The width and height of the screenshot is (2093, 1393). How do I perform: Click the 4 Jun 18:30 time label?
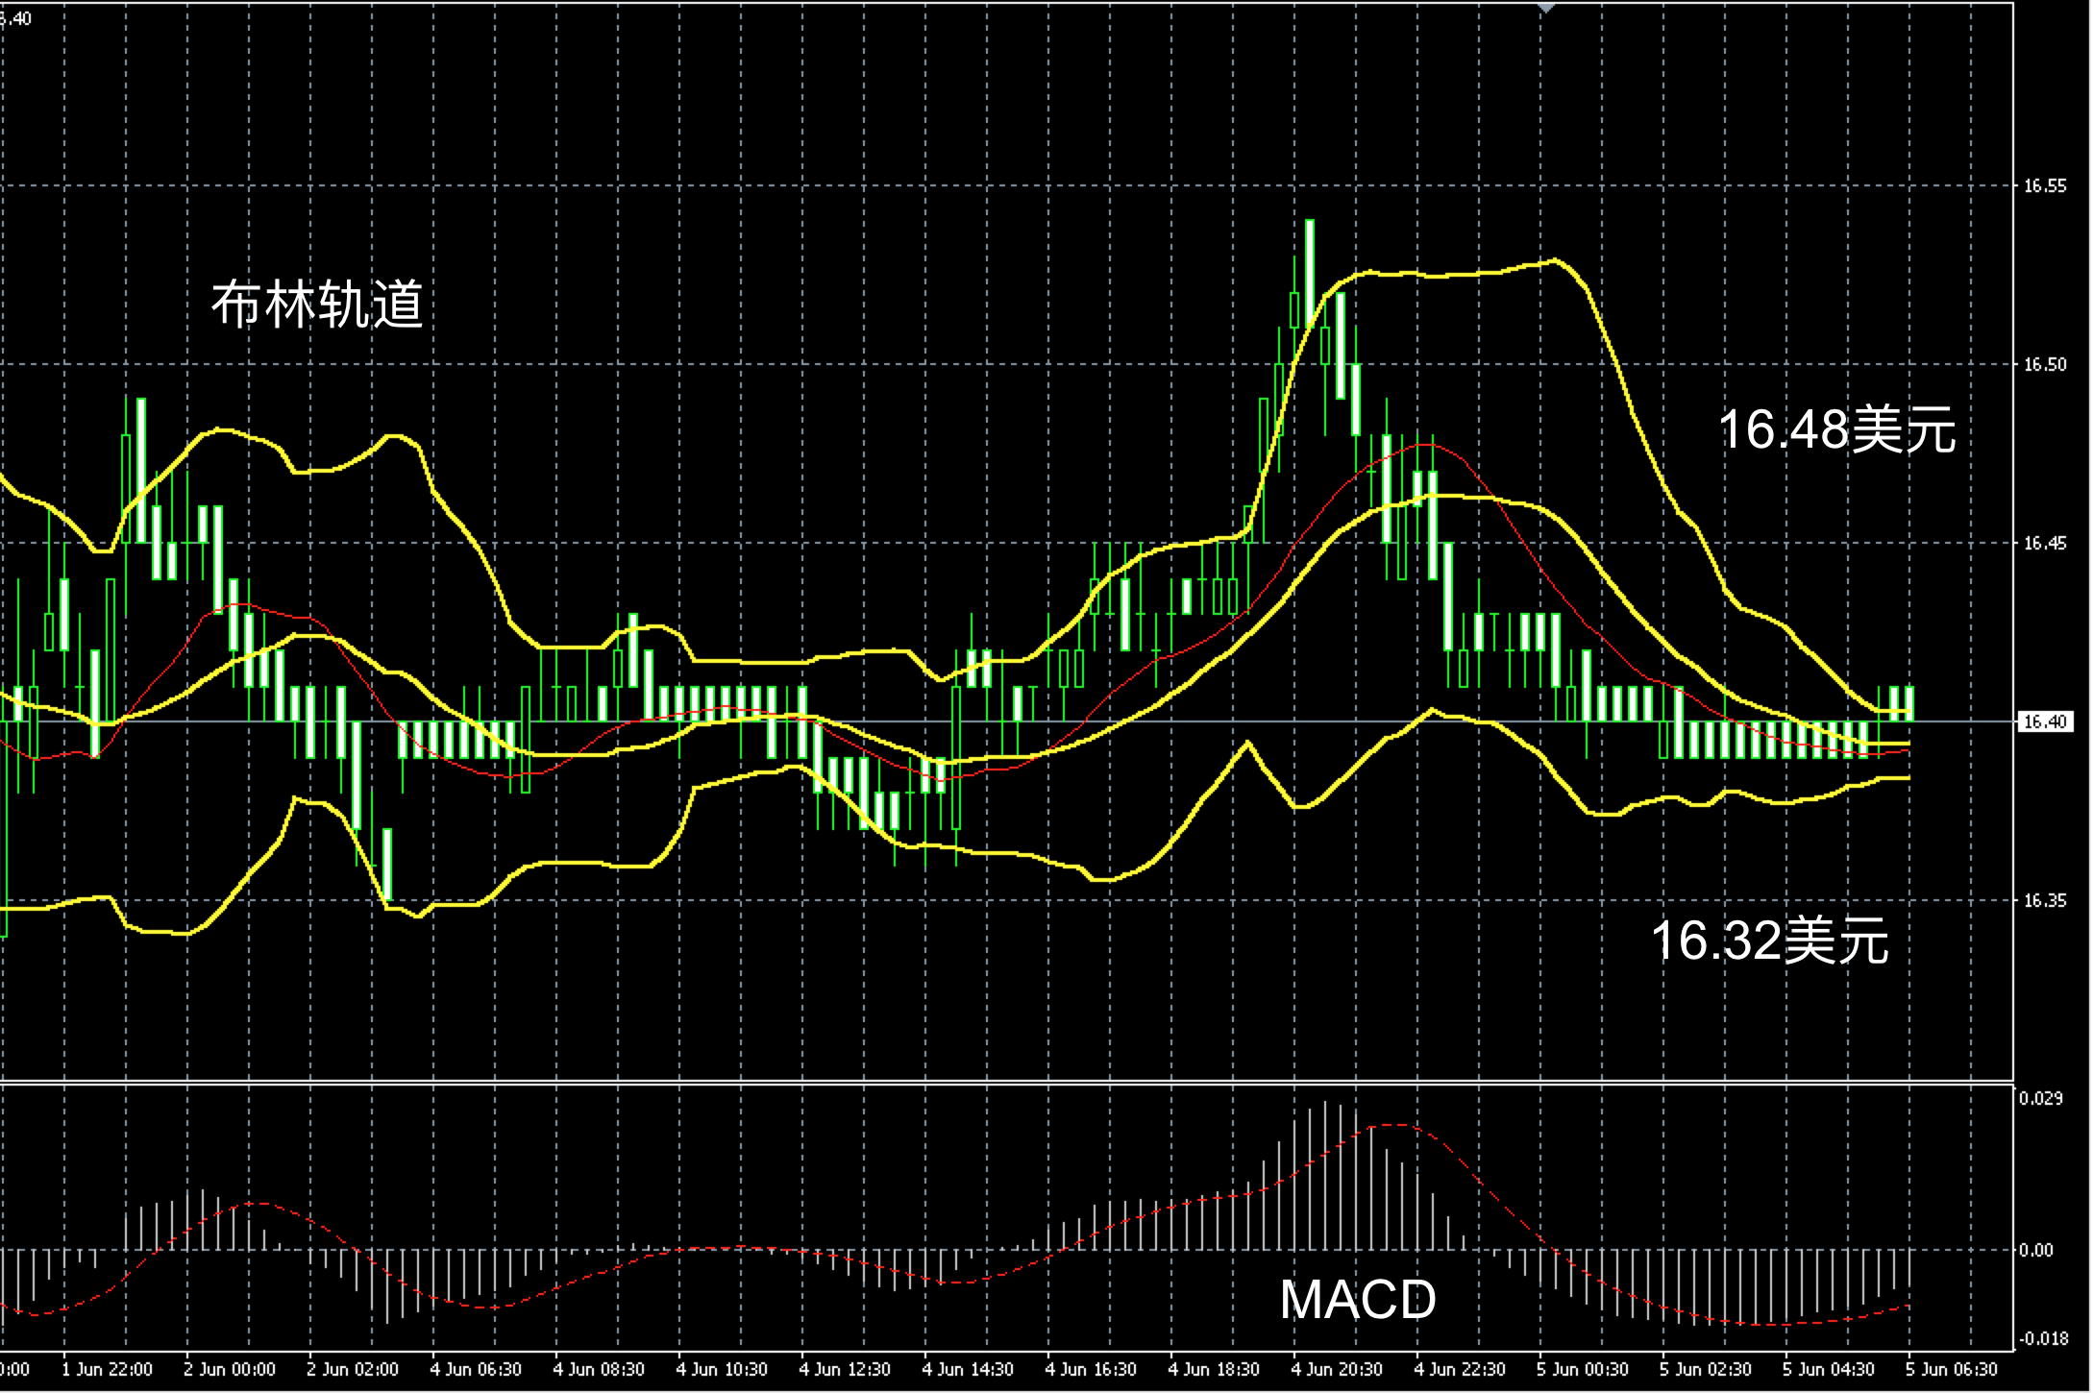pos(1214,1369)
